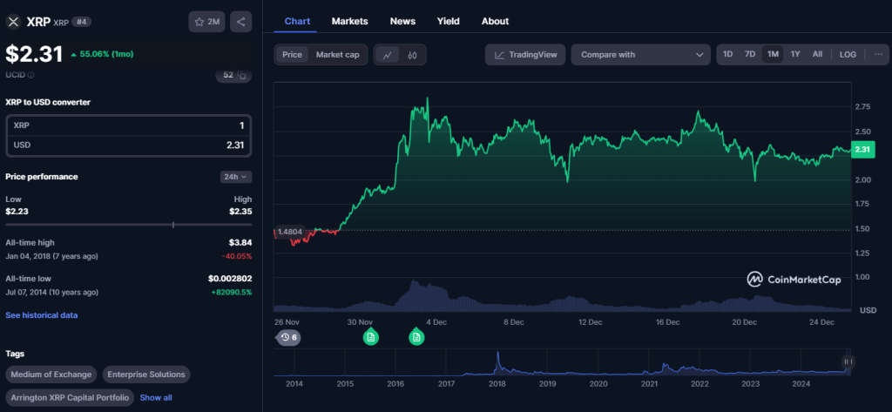Open the news marker near 4 Dec
This screenshot has height=412, width=892.
(416, 337)
